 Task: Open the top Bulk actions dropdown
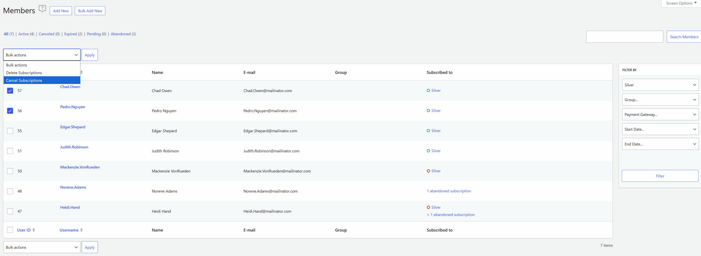click(x=42, y=55)
